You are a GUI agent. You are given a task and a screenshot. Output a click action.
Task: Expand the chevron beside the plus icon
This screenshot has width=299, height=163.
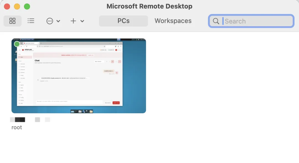click(x=82, y=21)
